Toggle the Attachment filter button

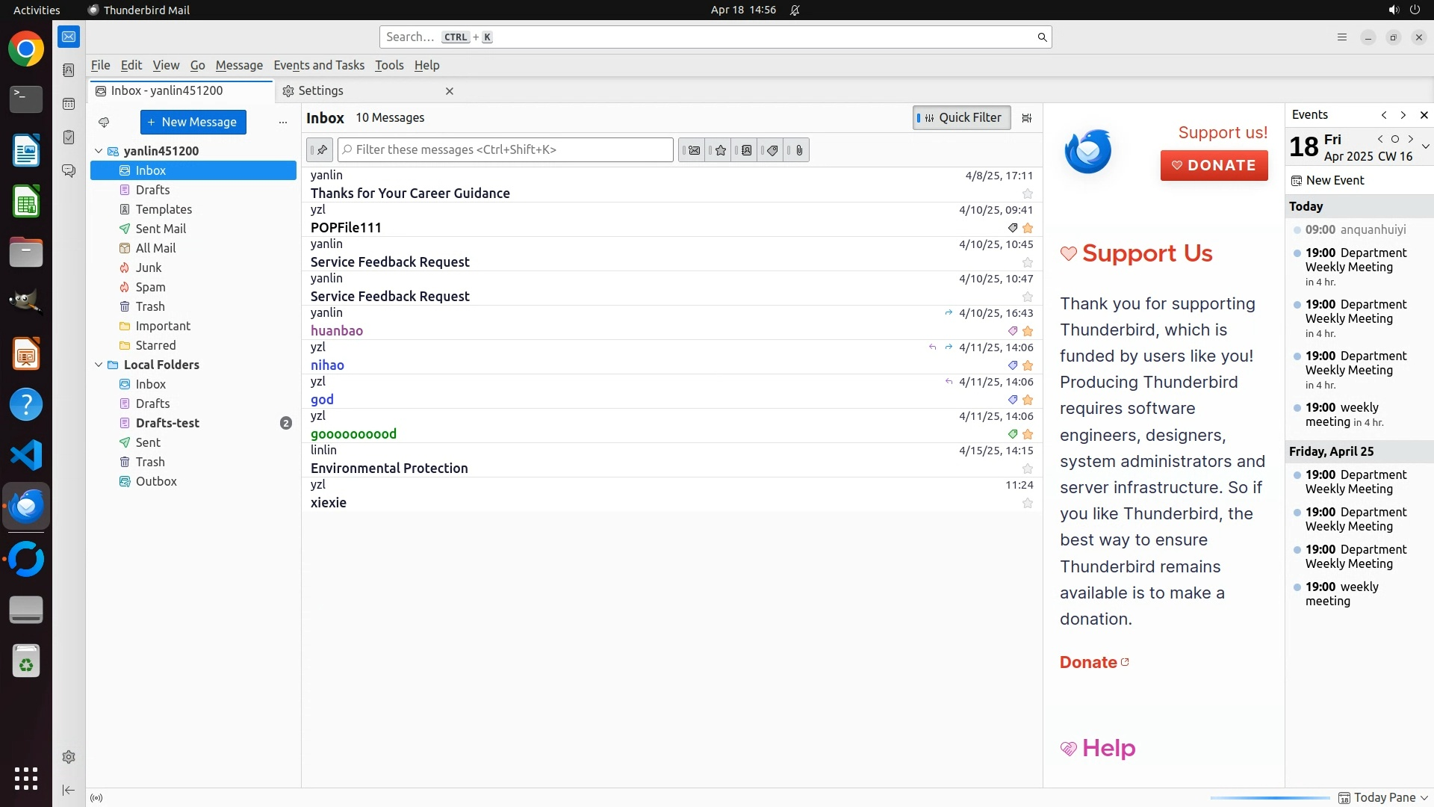pos(798,150)
